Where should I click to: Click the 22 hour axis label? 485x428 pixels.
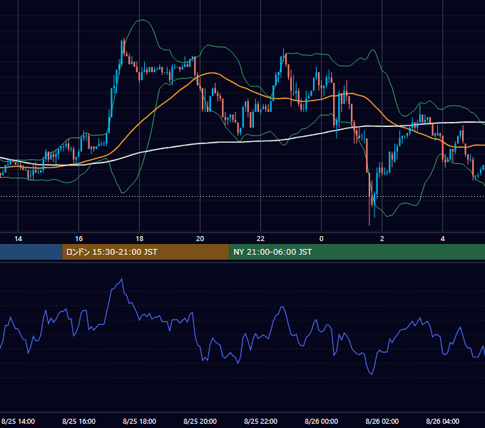click(261, 239)
